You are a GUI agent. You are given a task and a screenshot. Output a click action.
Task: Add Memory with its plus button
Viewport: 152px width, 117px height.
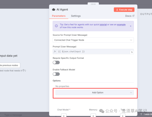tap(93, 116)
